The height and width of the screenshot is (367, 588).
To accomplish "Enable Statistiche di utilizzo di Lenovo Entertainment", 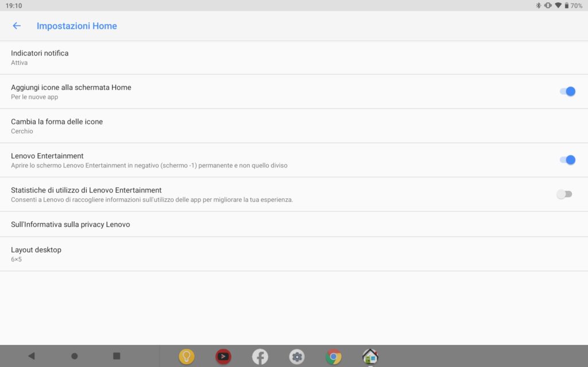I will (x=564, y=194).
